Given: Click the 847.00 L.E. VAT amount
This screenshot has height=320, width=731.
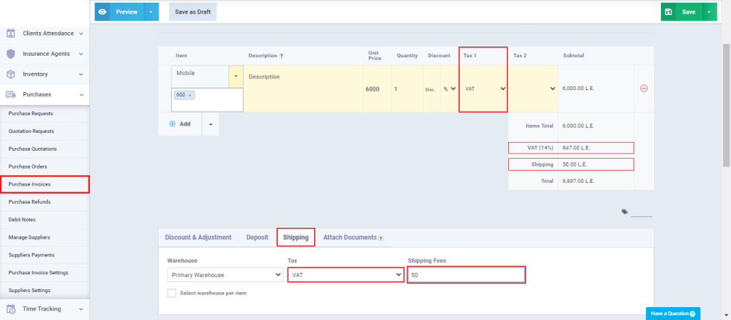Looking at the screenshot, I should click(577, 148).
